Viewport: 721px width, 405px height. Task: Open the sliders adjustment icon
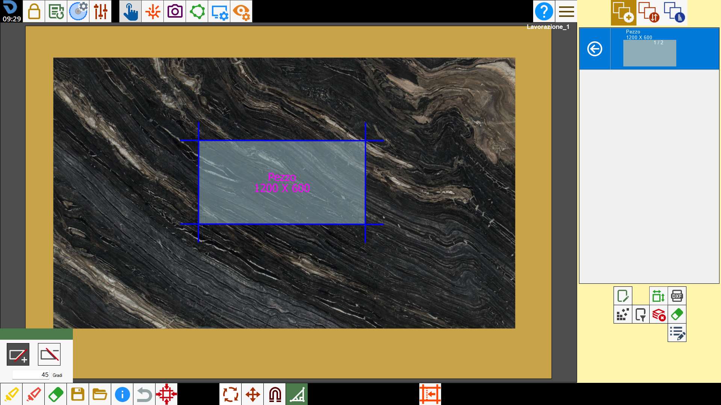pos(100,11)
